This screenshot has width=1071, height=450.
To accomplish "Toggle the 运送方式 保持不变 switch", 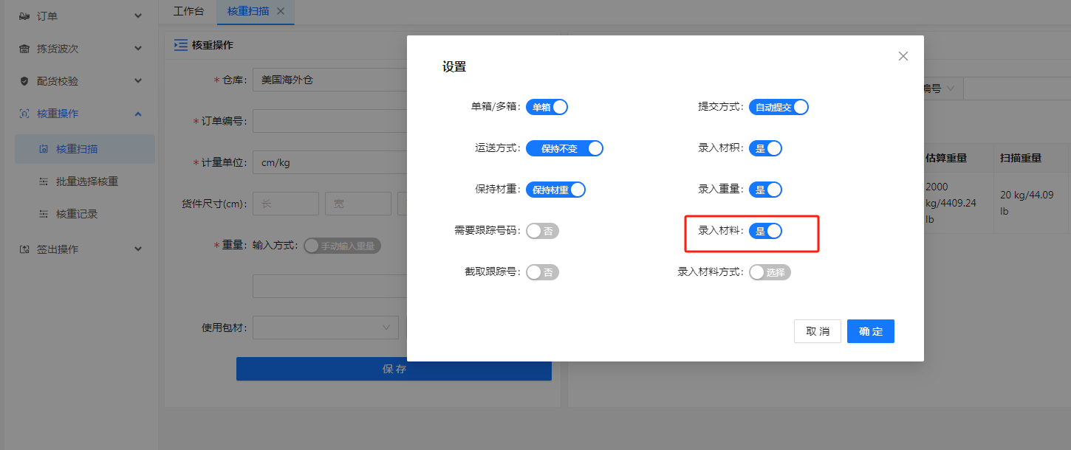I will 564,148.
